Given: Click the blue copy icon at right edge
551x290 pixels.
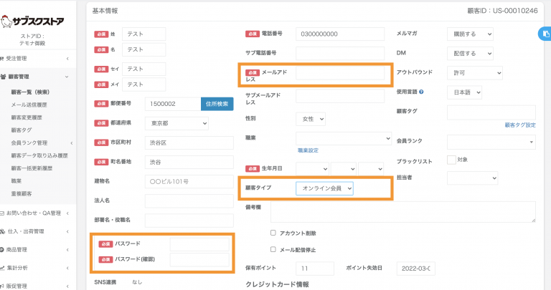Looking at the screenshot, I should click(544, 33).
